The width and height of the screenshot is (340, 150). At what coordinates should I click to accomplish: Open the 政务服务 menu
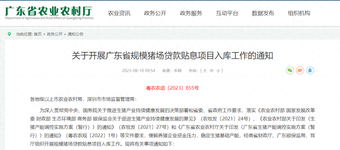(x=191, y=13)
